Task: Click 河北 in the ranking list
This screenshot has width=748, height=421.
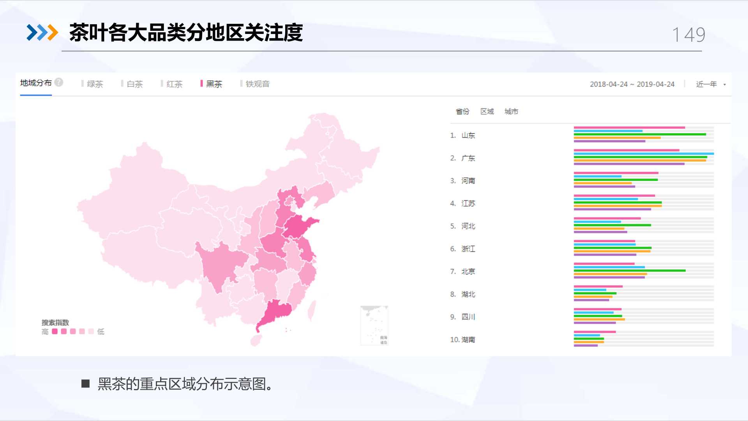Action: point(468,226)
